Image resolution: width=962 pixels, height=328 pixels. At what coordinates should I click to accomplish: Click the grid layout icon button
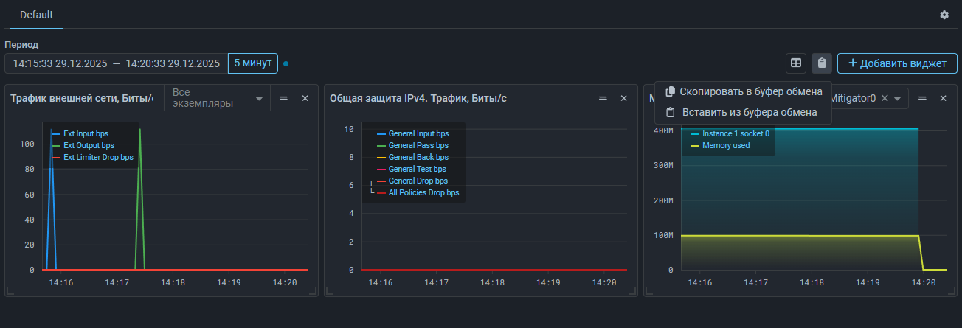(796, 63)
